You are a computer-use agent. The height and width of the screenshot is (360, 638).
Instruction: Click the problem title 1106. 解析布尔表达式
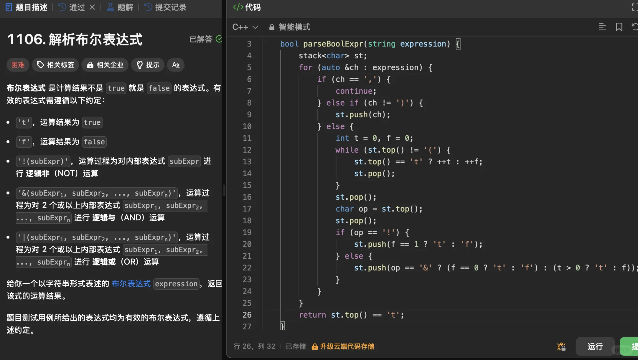(75, 39)
